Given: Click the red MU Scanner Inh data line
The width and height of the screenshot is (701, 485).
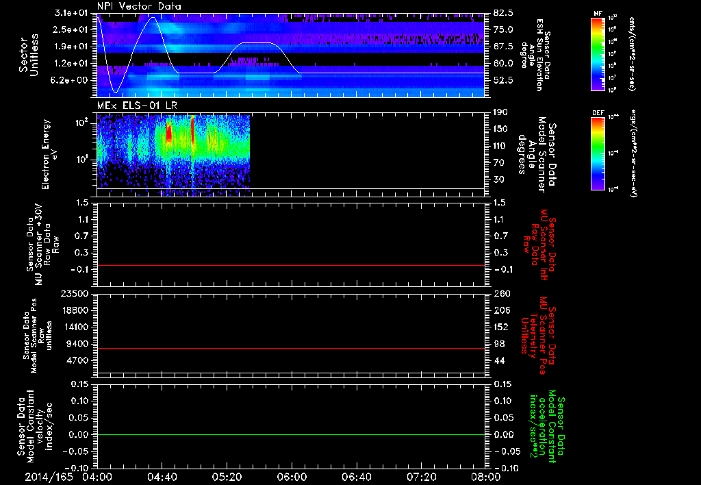Looking at the screenshot, I should point(291,265).
